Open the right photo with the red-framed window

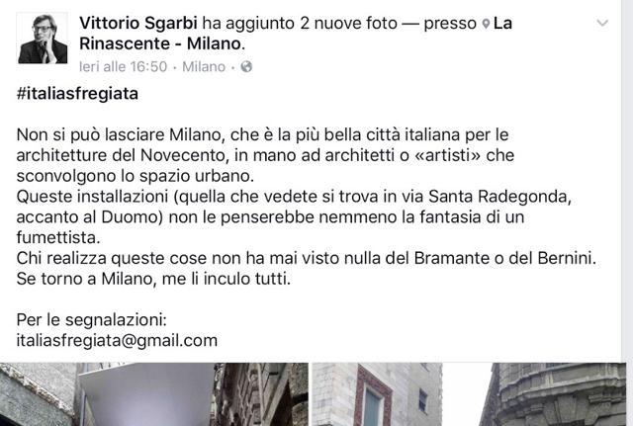469,394
